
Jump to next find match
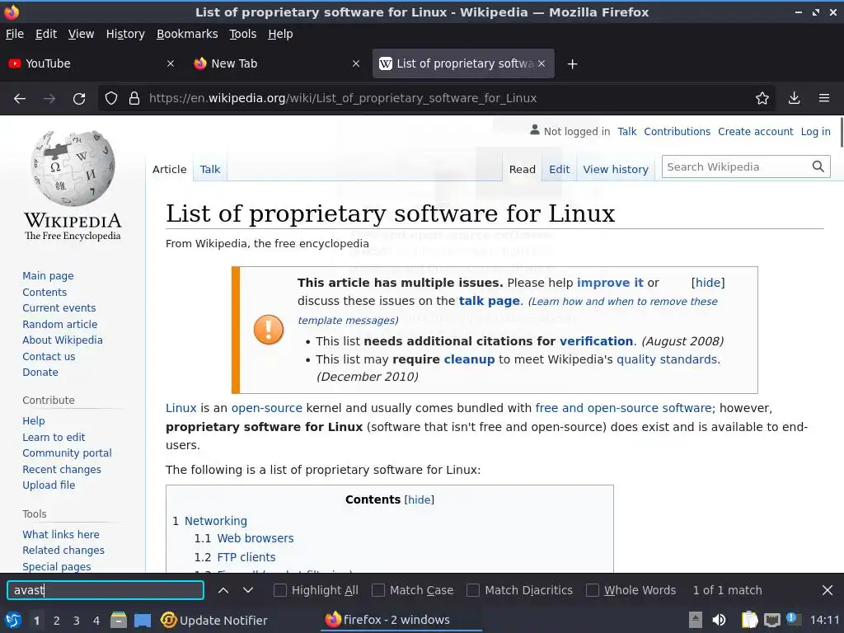pyautogui.click(x=248, y=590)
